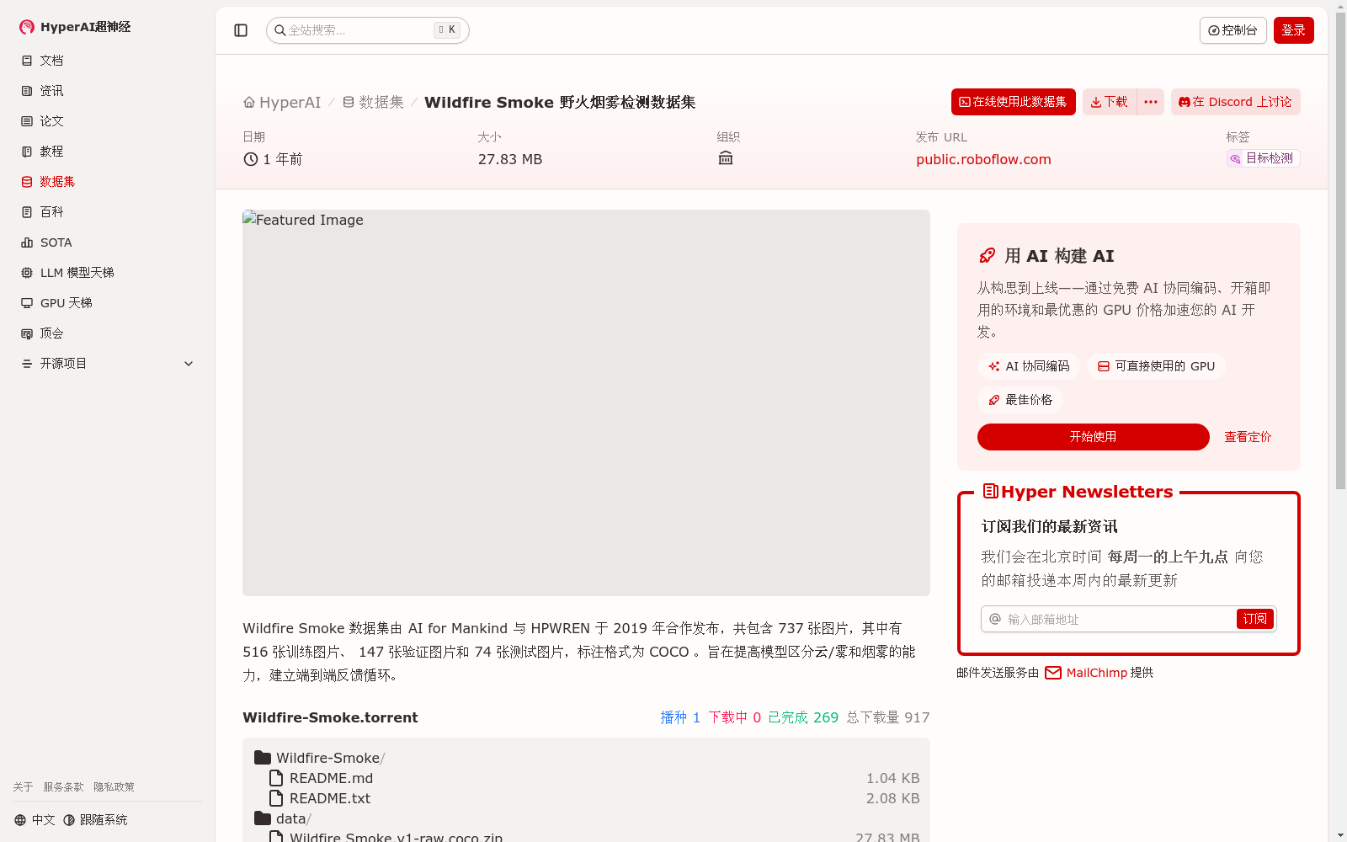Click 在线使用此数据集 button
1347x842 pixels.
[1013, 102]
